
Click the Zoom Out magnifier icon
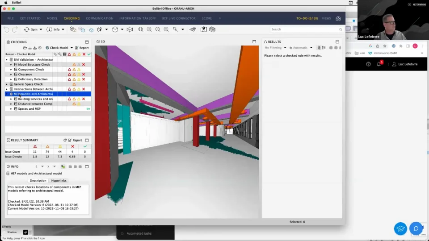pos(158,29)
